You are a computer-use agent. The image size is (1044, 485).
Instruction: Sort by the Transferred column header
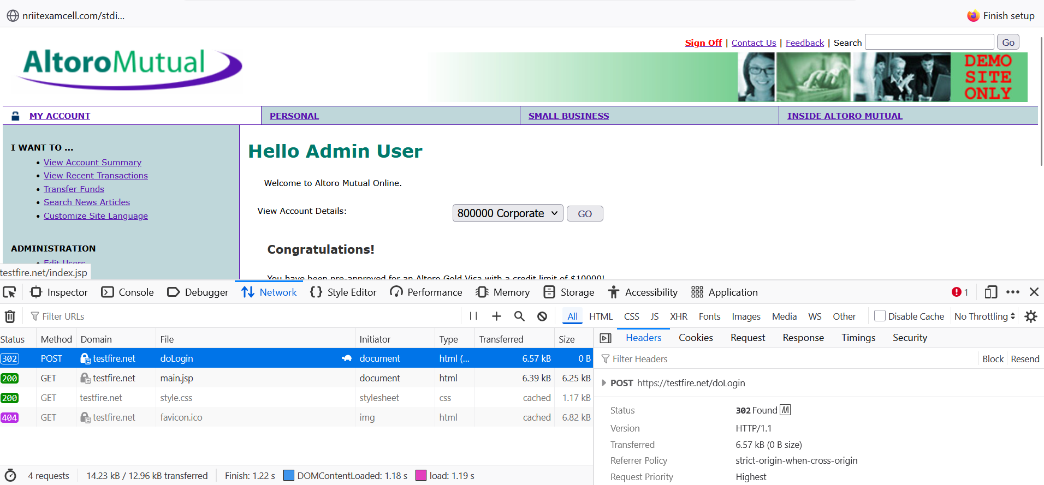click(514, 339)
